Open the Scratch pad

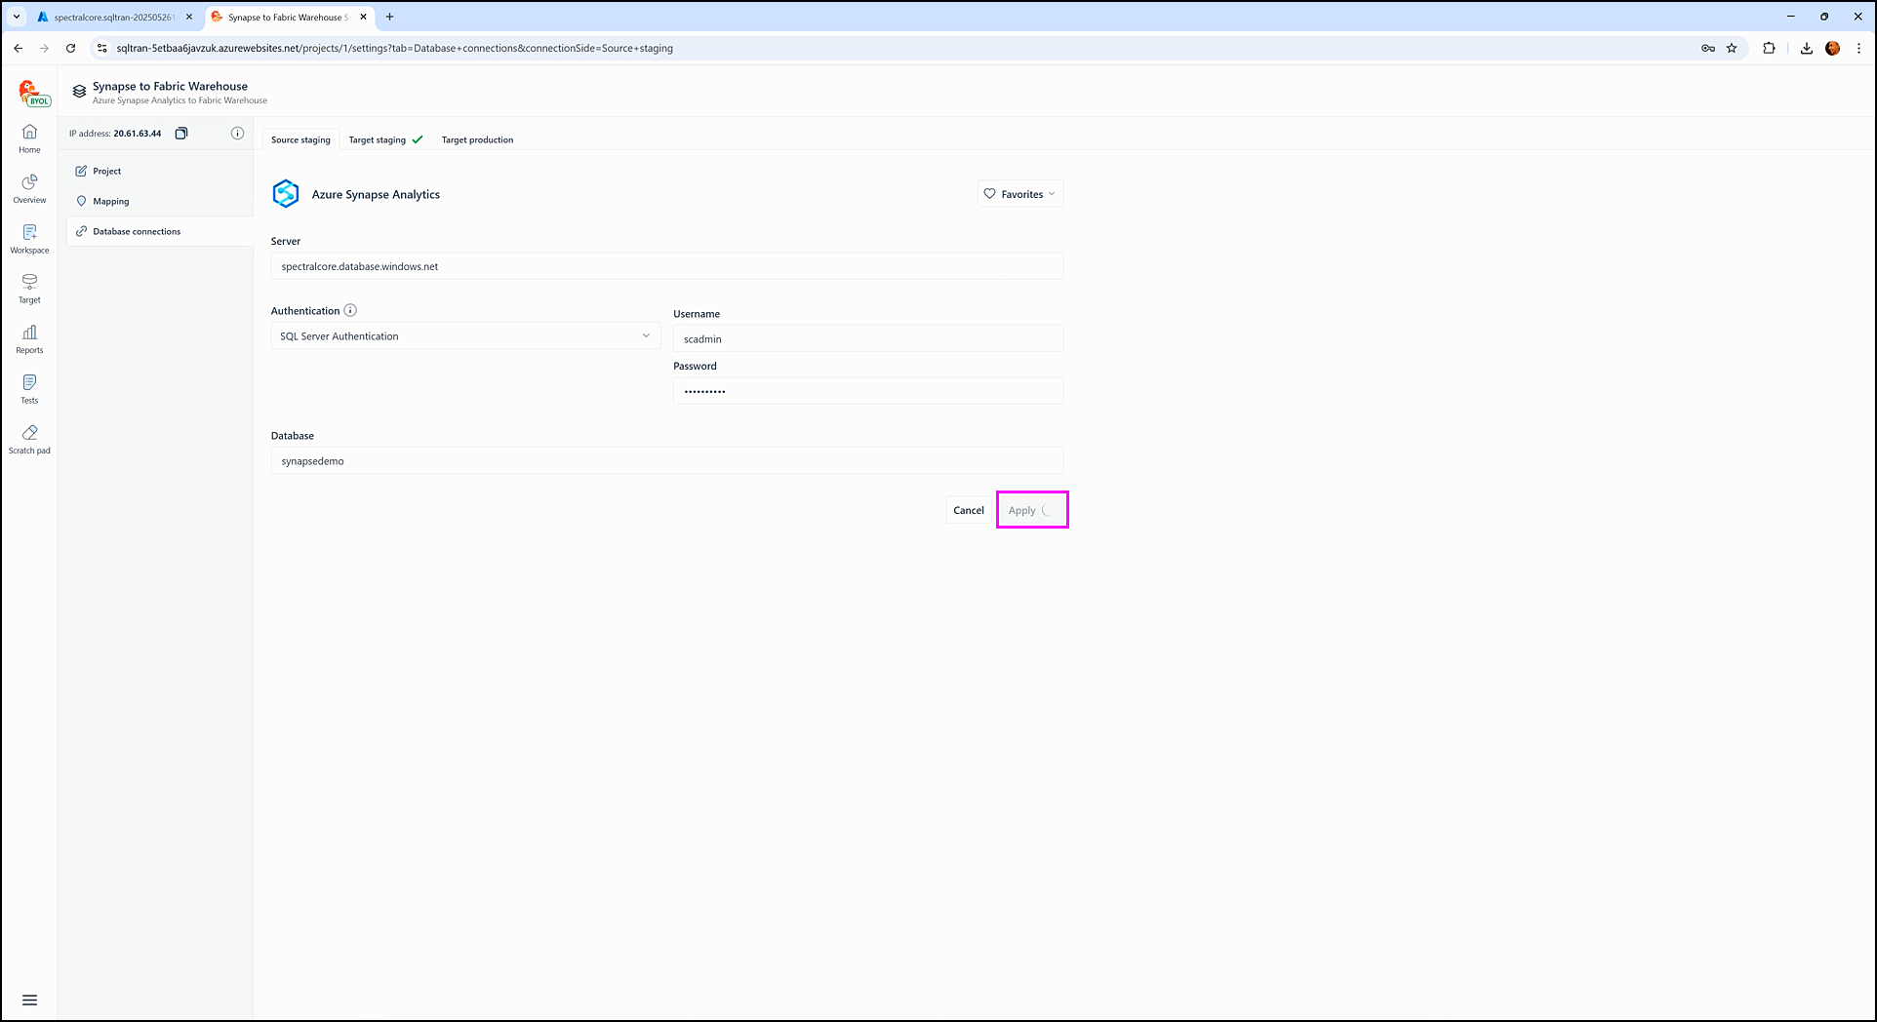29,439
